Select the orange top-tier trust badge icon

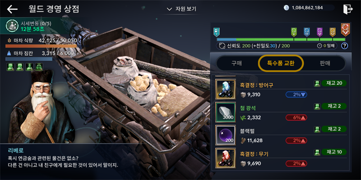pyautogui.click(x=345, y=29)
